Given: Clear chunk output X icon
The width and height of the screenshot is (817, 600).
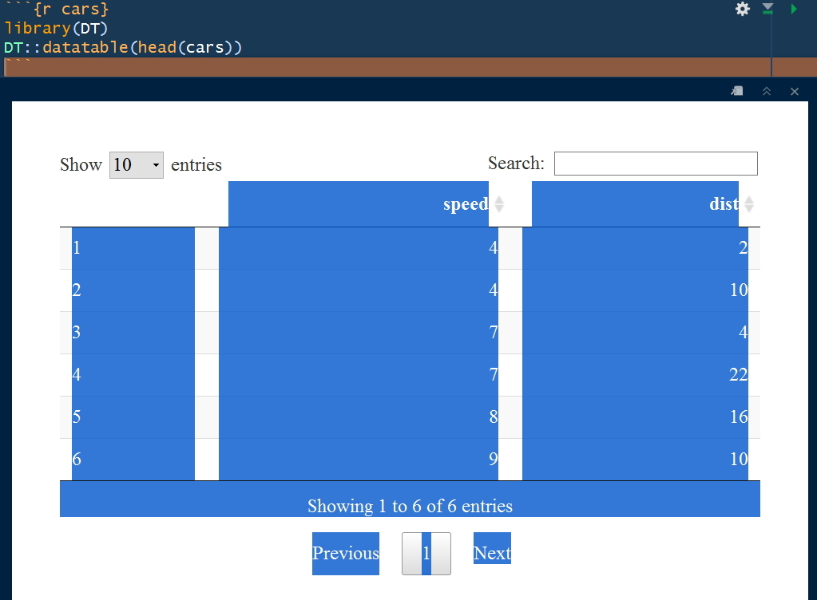Looking at the screenshot, I should 794,92.
